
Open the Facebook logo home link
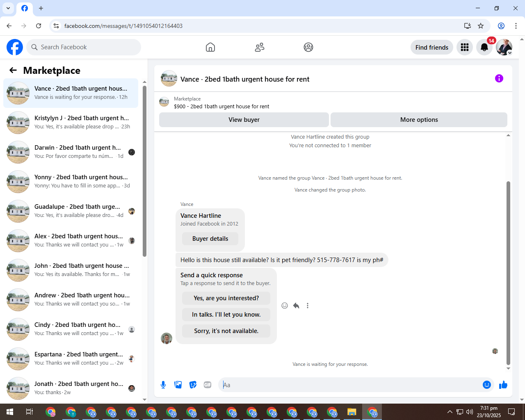[x=15, y=47]
